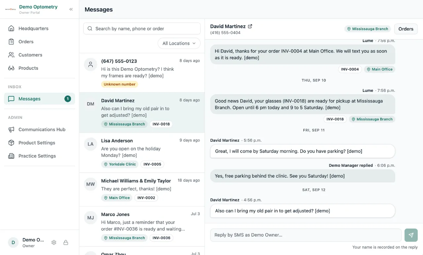Click the INV-0005 tag on Lisa Anderson
Screen dimensions: 423x255
[x=152, y=164]
